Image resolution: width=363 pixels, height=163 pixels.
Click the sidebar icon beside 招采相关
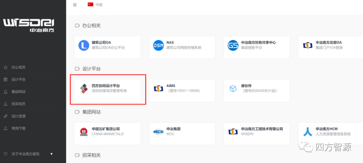pos(6,104)
